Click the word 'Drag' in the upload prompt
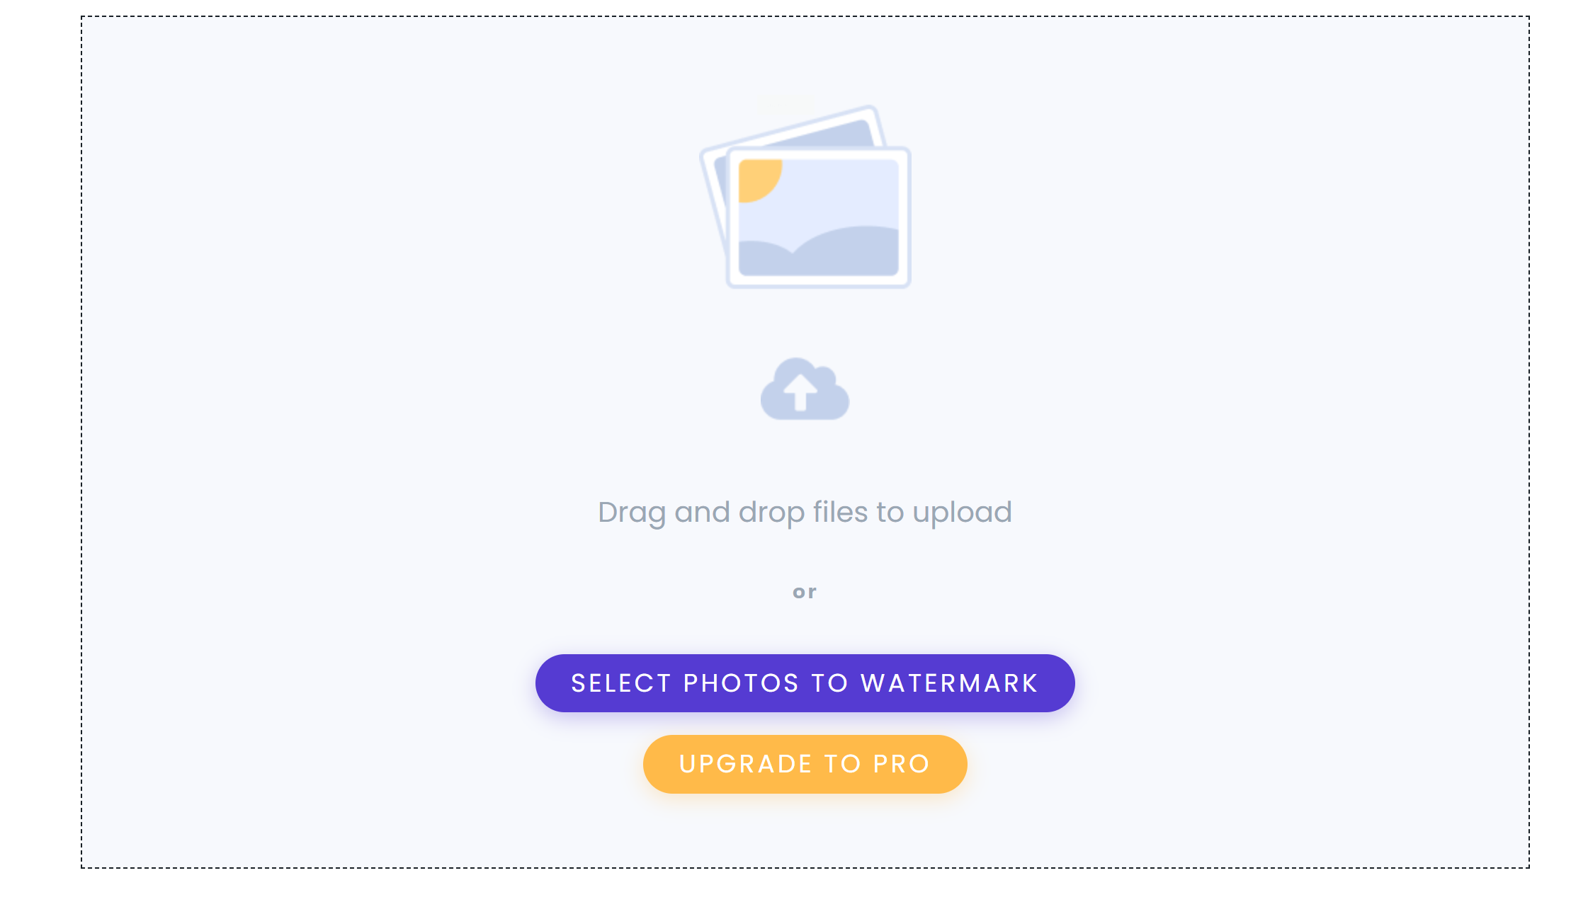 (632, 512)
